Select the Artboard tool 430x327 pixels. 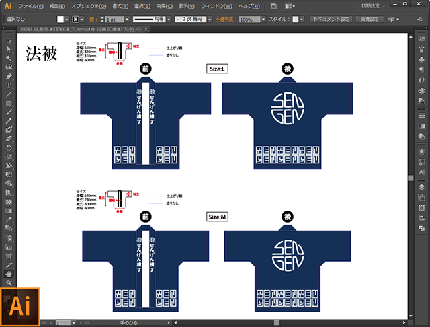pos(9,256)
